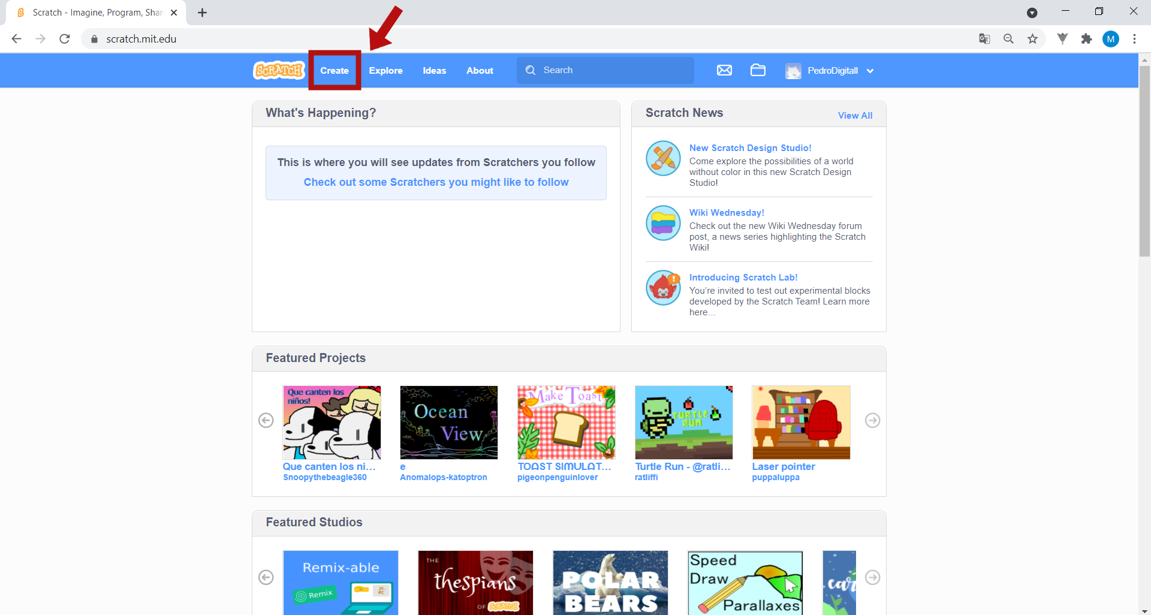1151x615 pixels.
Task: Open Remix-able studio thumbnail
Action: tap(341, 583)
